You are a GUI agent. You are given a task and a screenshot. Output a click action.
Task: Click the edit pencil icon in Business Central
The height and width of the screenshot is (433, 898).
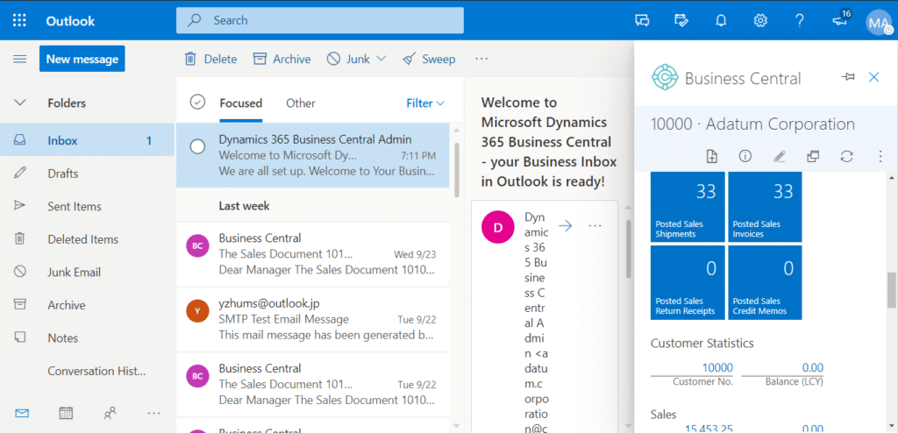pos(779,156)
